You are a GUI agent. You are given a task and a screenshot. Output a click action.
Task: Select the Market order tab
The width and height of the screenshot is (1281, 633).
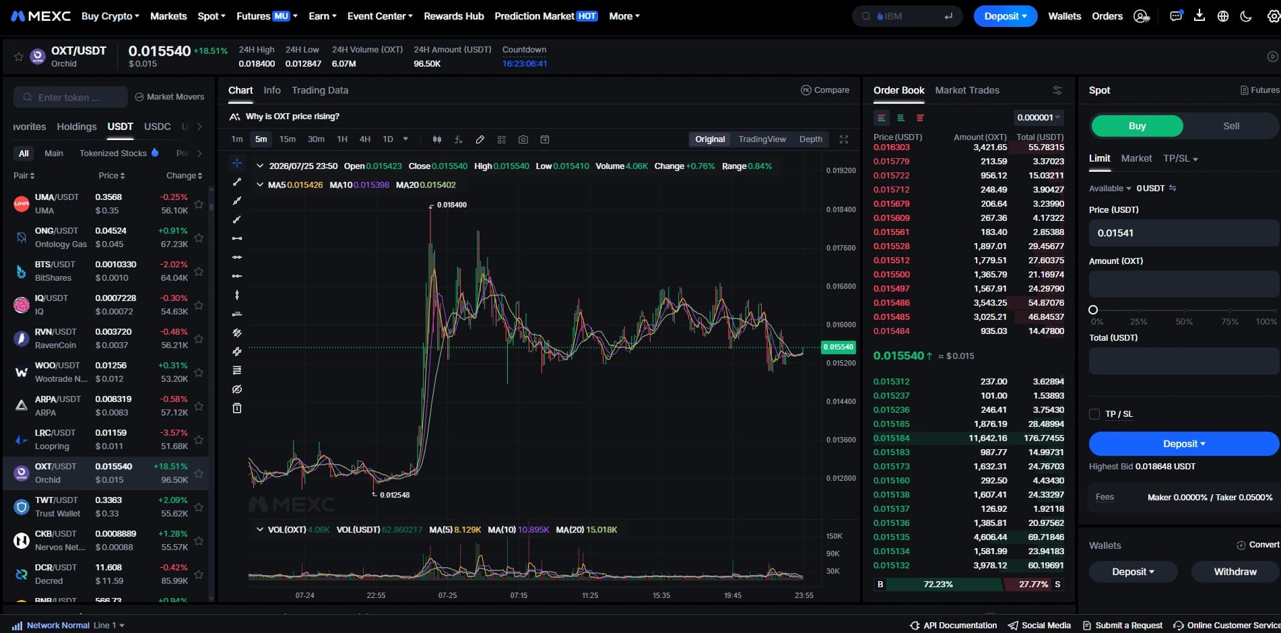pyautogui.click(x=1136, y=158)
